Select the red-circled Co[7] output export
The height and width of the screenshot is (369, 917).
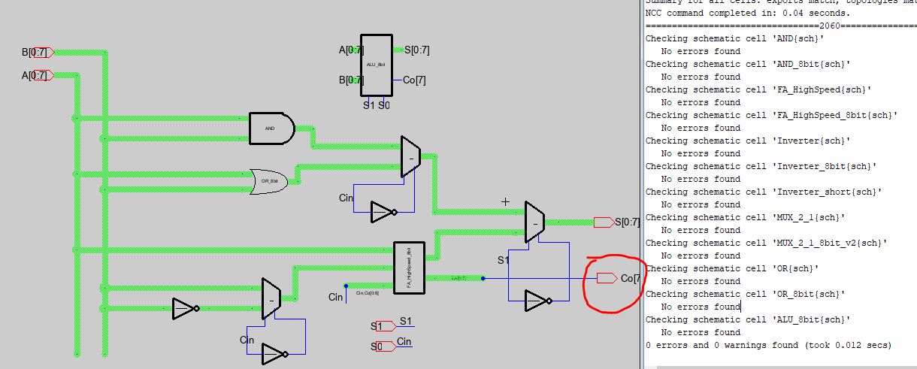tap(607, 279)
